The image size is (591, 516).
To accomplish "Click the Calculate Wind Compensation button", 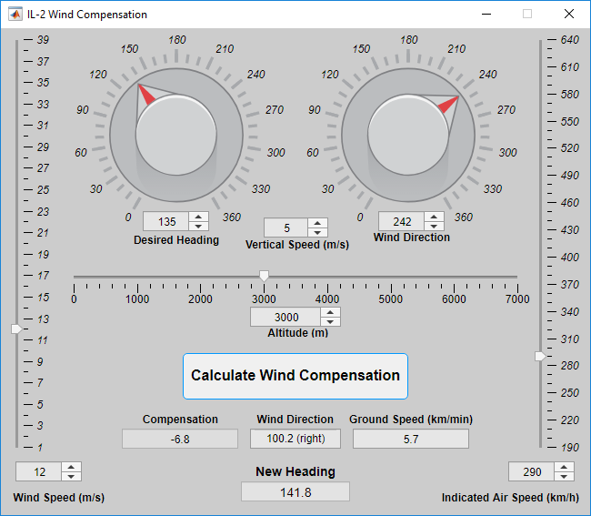I will click(x=295, y=376).
